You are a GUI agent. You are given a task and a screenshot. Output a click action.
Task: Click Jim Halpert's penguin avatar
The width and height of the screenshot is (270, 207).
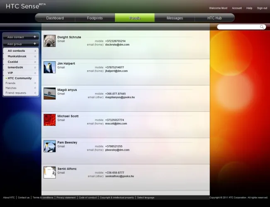tap(49, 67)
